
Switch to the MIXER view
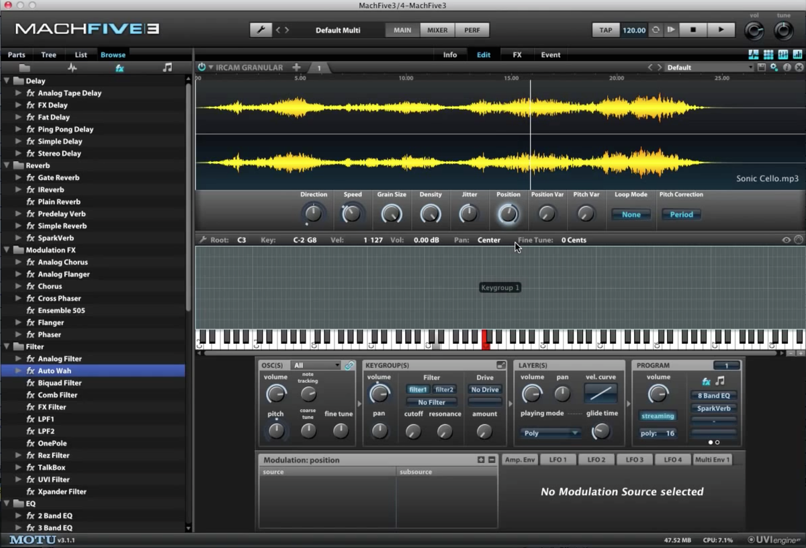click(x=437, y=30)
